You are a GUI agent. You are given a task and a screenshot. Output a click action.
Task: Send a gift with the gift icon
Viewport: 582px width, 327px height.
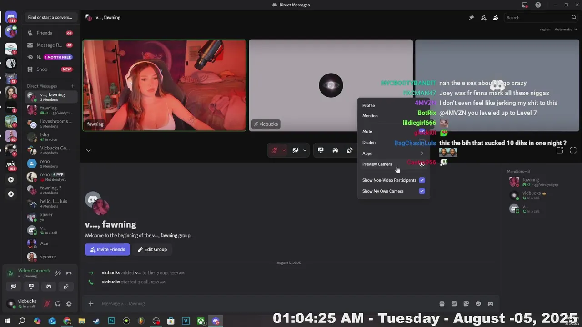[442, 304]
